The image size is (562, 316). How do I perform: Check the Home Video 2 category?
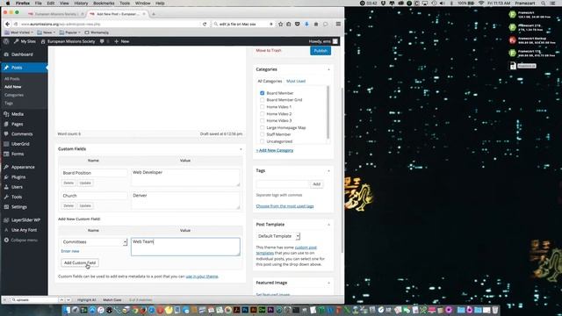[x=262, y=114]
